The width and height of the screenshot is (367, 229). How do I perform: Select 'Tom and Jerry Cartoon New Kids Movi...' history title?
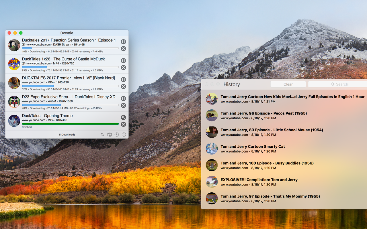coord(292,97)
